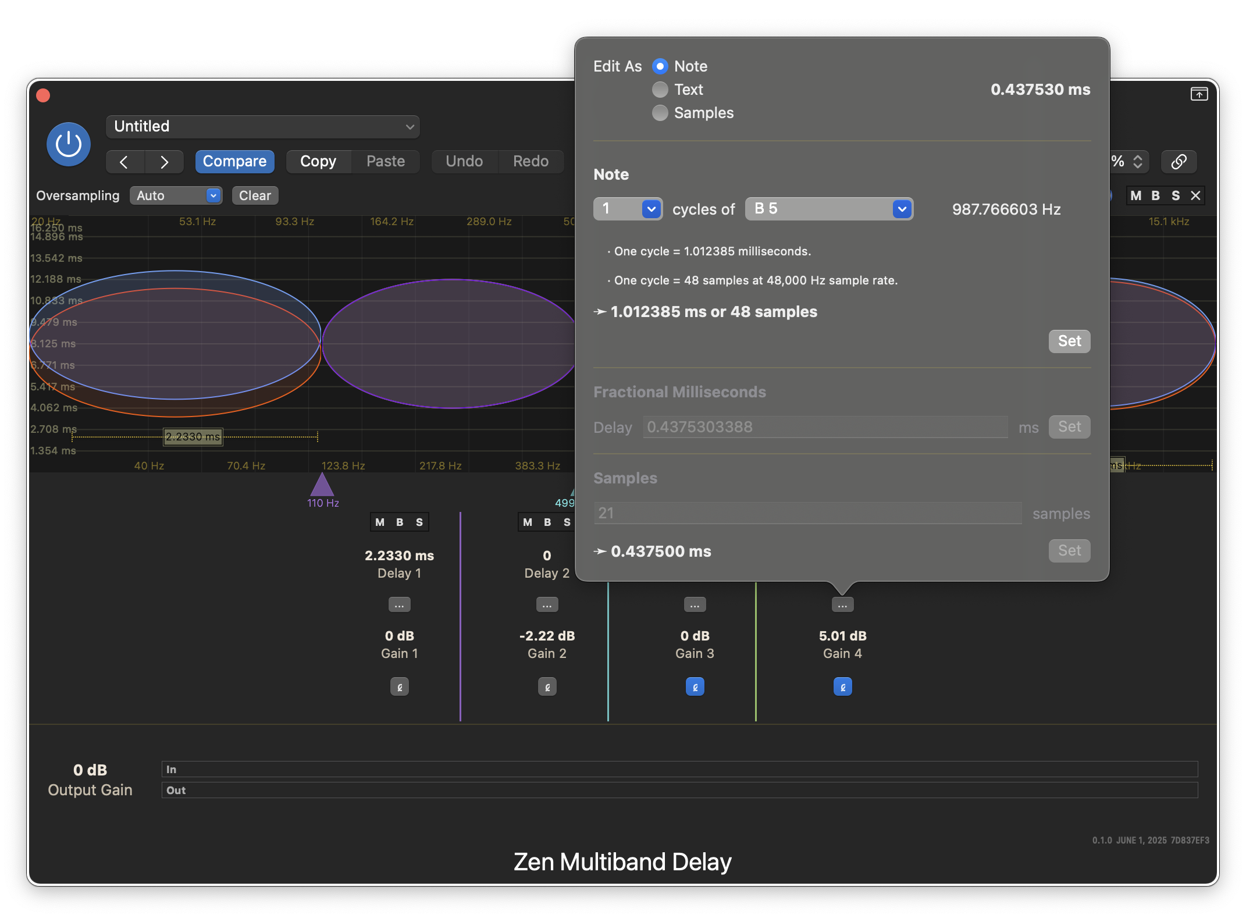
Task: Click the Compare toolbar button
Action: click(234, 162)
